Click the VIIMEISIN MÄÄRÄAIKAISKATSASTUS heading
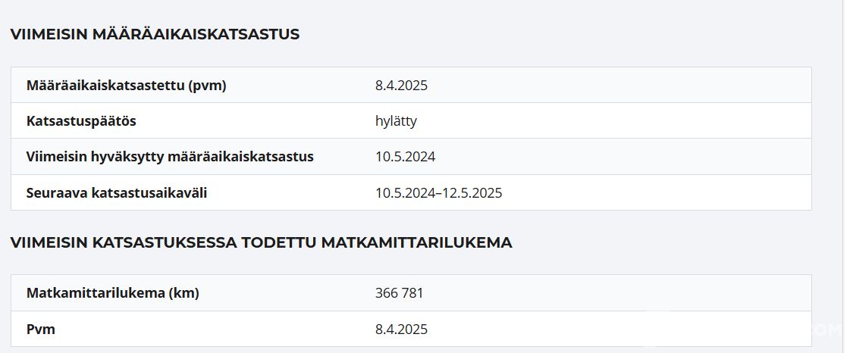The image size is (853, 353). point(155,34)
